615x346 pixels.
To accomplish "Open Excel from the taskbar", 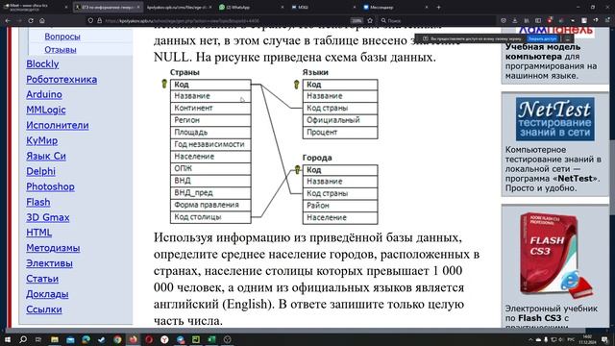I will point(211,339).
